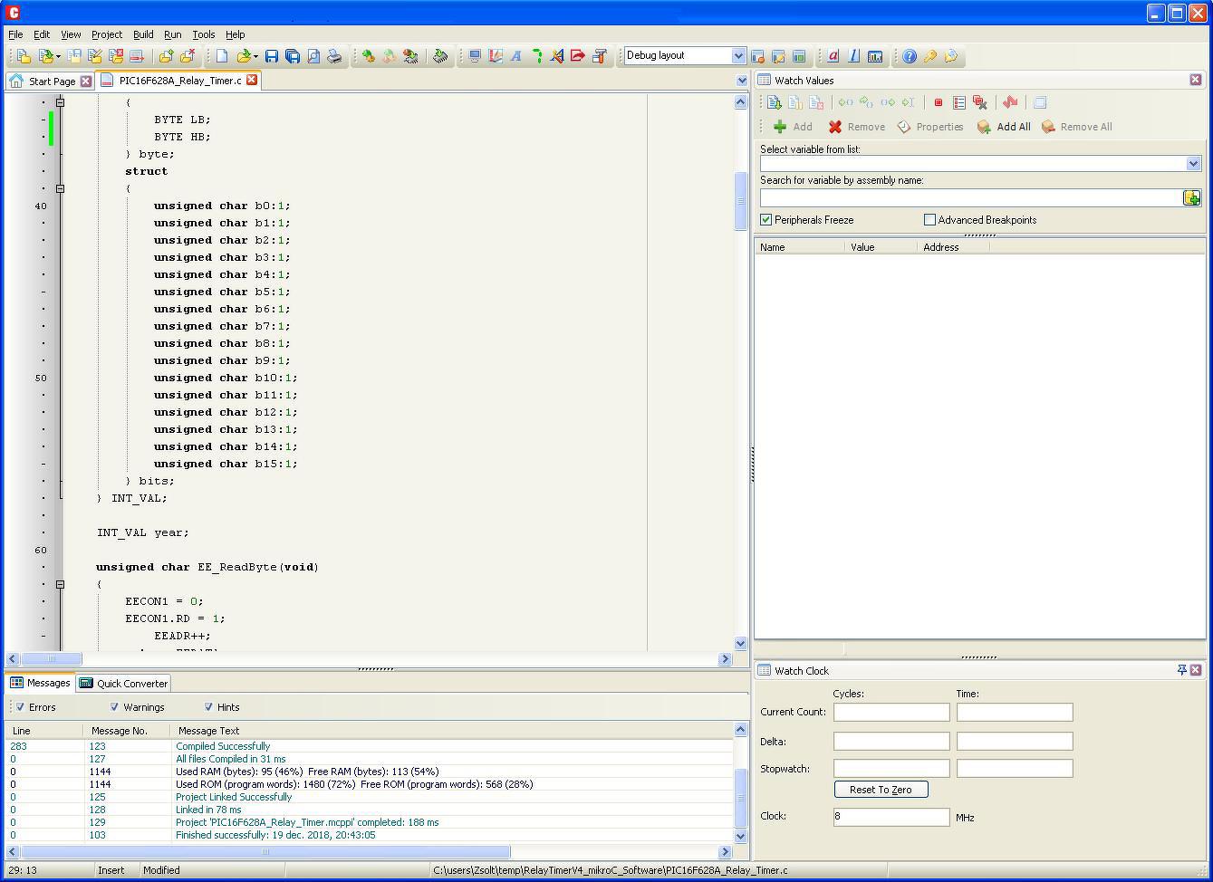This screenshot has width=1213, height=882.
Task: Click the Properties button in Watch Values
Action: [930, 127]
